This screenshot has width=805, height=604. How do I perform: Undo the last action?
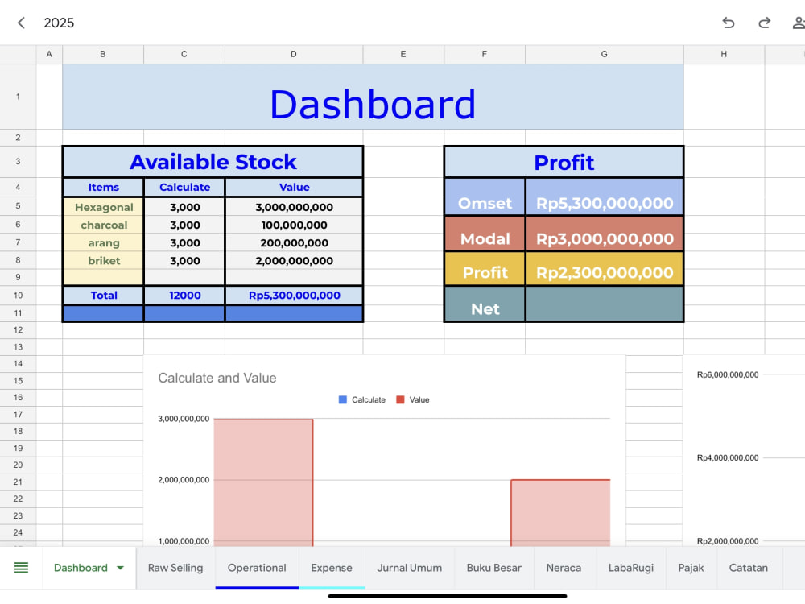(728, 23)
